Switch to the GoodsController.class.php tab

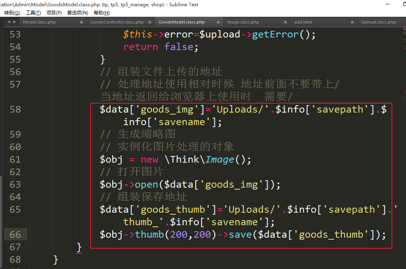pos(116,22)
